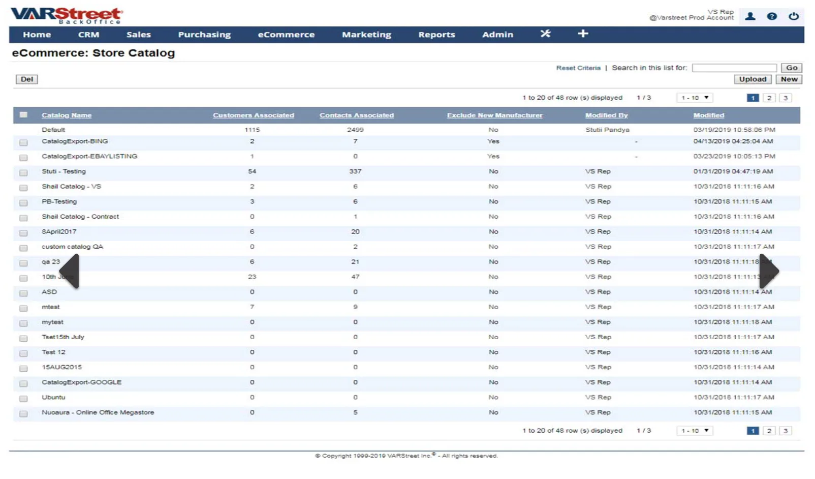This screenshot has height=479, width=815.
Task: Click the mtest catalog name
Action: [x=50, y=307]
